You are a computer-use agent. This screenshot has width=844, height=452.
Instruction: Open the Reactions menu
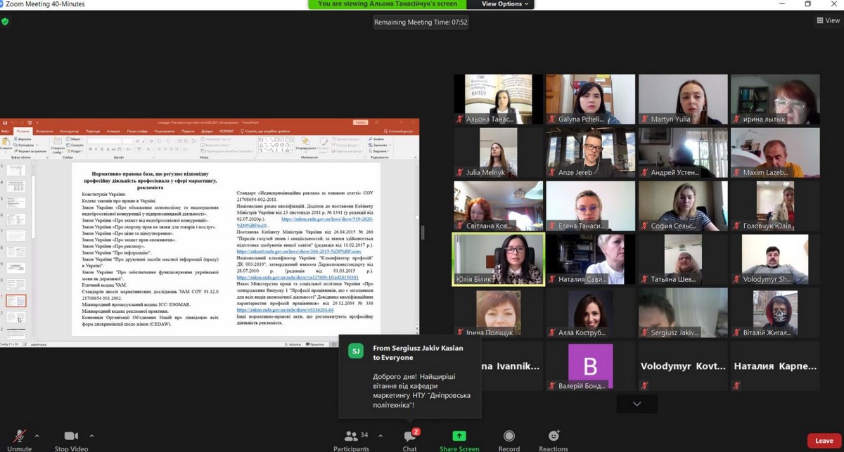click(554, 439)
